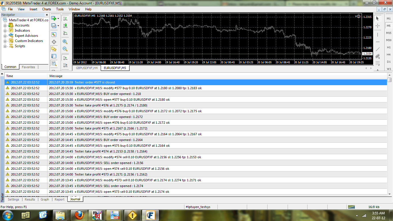Open the Charts menu
The height and width of the screenshot is (221, 393).
pos(46,9)
